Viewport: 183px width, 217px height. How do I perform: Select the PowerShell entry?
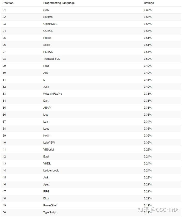[x=50, y=205]
